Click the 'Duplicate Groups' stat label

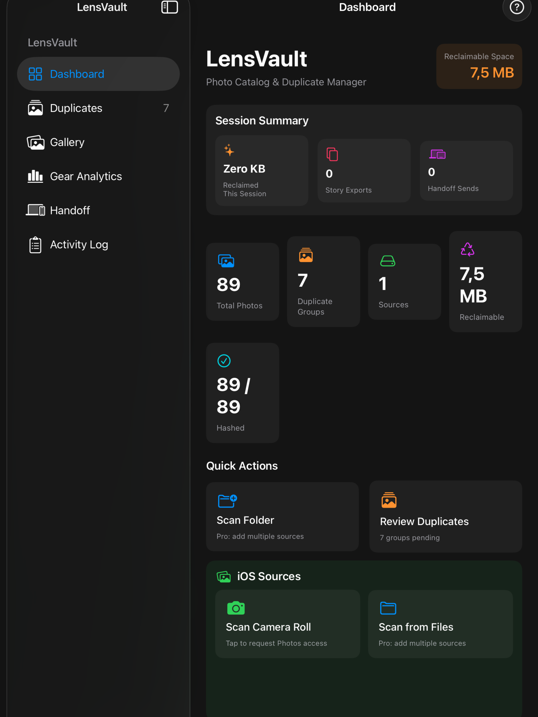point(315,307)
